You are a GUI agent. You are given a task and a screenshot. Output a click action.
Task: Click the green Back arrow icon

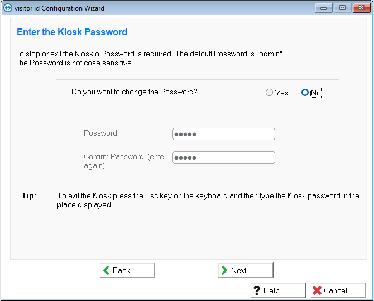(106, 270)
